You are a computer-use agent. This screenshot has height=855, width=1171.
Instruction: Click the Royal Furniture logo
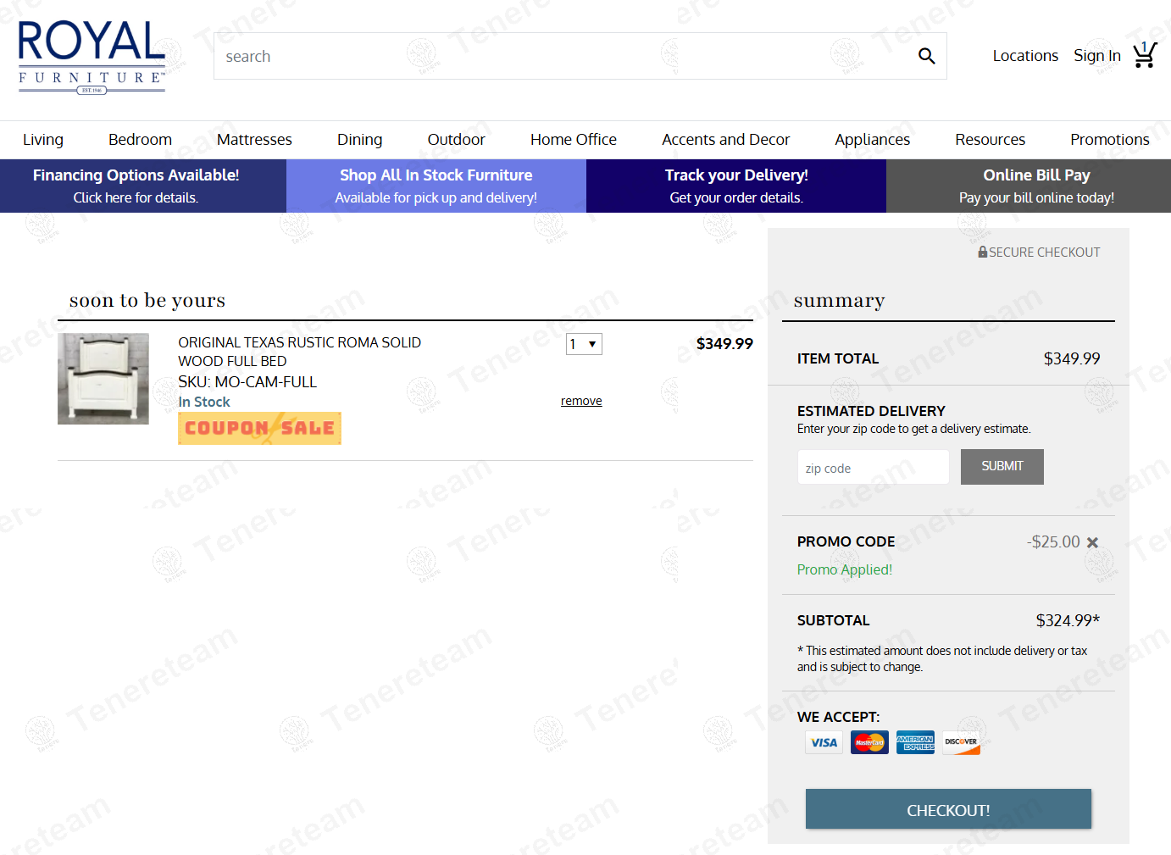click(x=92, y=56)
